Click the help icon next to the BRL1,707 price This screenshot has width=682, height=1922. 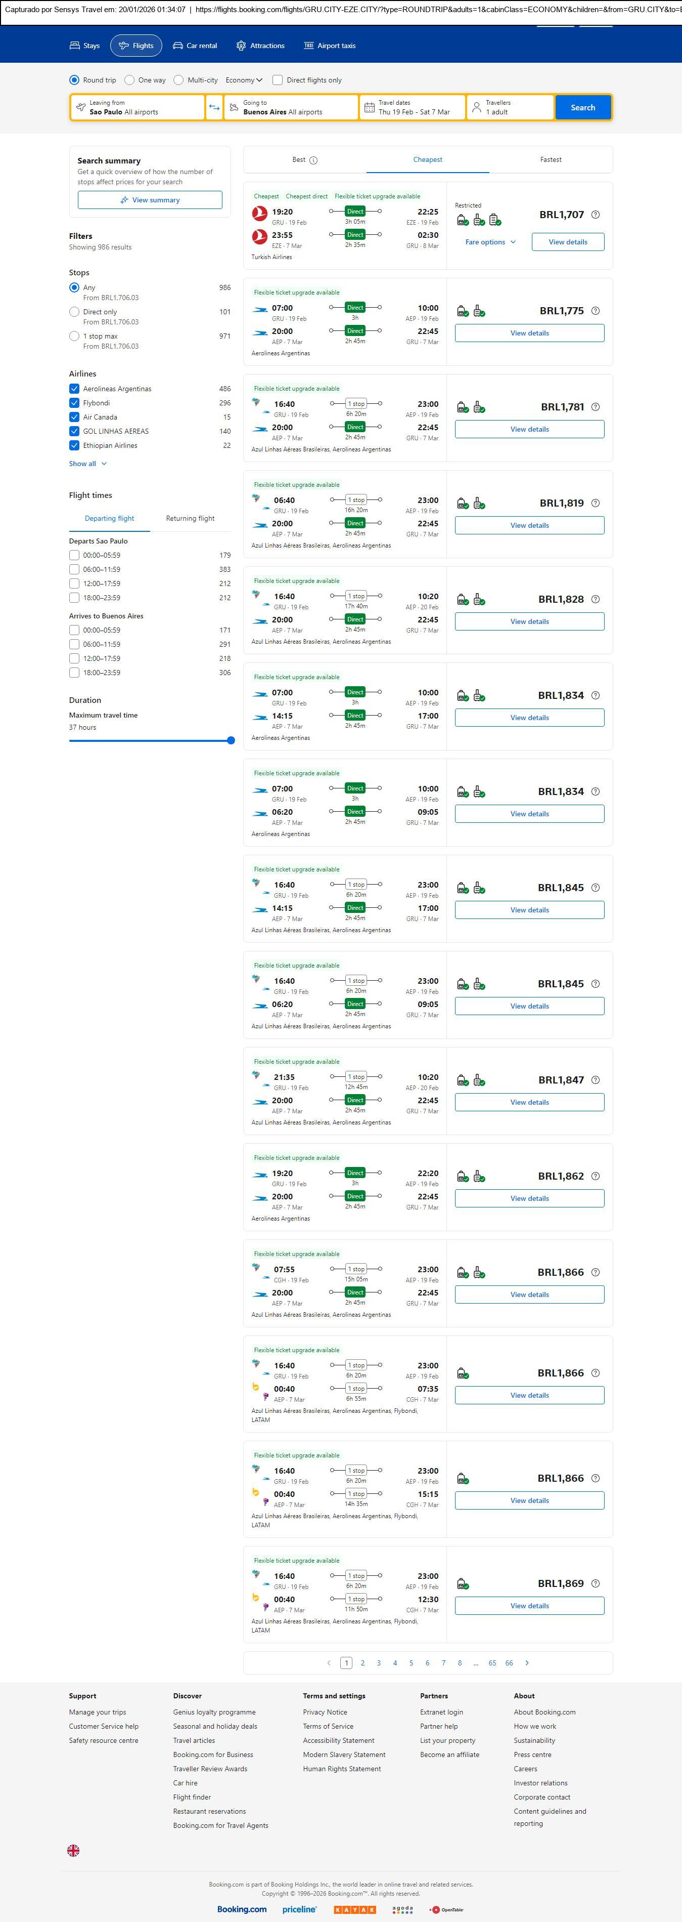click(595, 215)
